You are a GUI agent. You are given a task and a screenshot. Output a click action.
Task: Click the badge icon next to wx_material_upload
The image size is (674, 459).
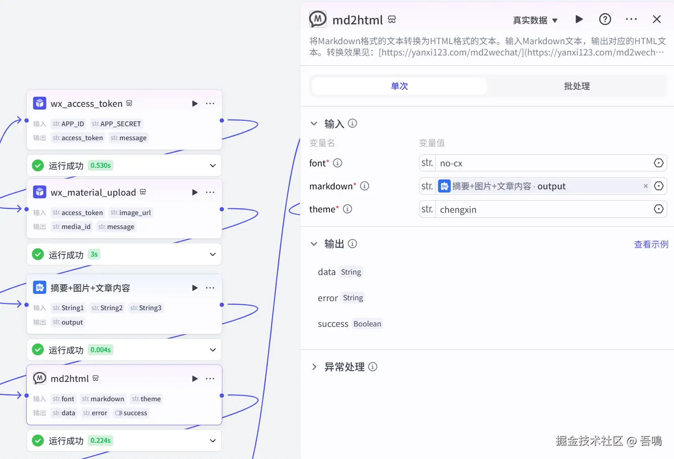(143, 192)
